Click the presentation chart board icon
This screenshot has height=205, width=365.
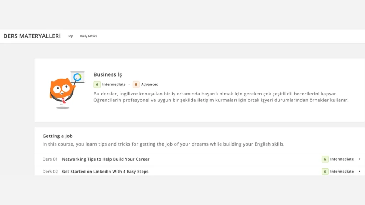[77, 77]
